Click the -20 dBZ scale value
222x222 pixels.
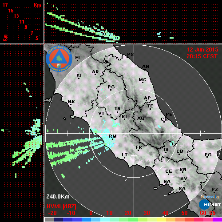coord(52,213)
